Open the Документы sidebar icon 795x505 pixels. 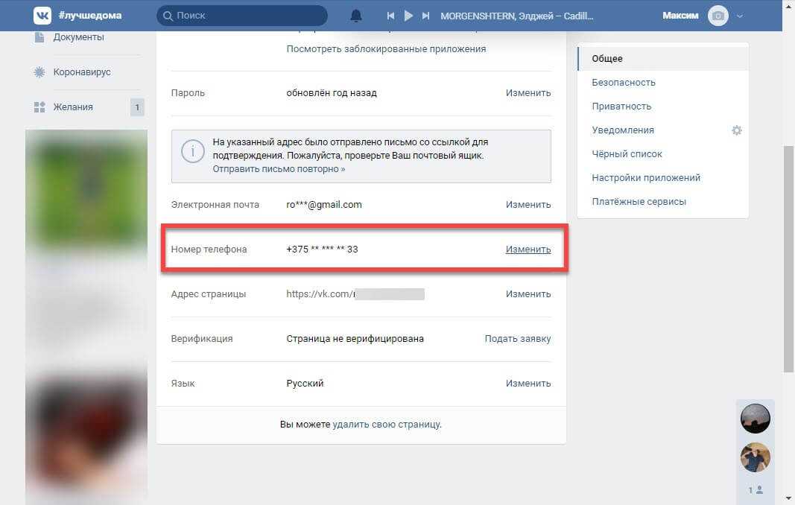point(39,37)
